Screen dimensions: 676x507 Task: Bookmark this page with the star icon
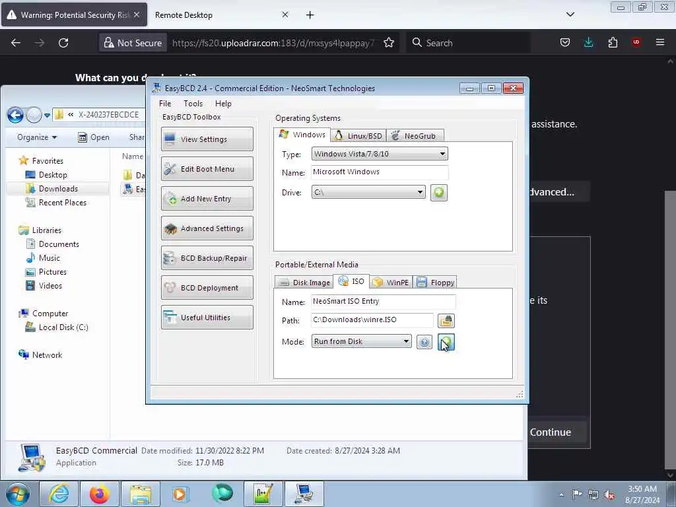[389, 43]
